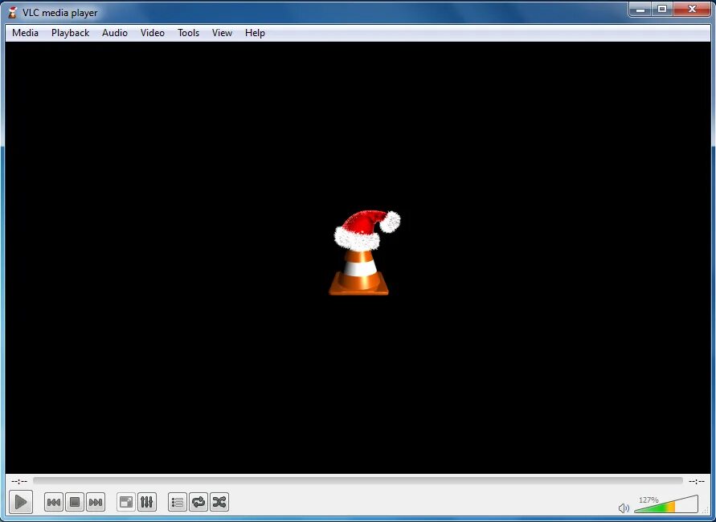Click the elapsed time label on the left
The image size is (716, 522).
coord(19,481)
